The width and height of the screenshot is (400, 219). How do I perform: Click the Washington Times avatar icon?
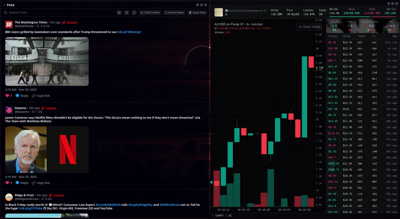(9, 24)
